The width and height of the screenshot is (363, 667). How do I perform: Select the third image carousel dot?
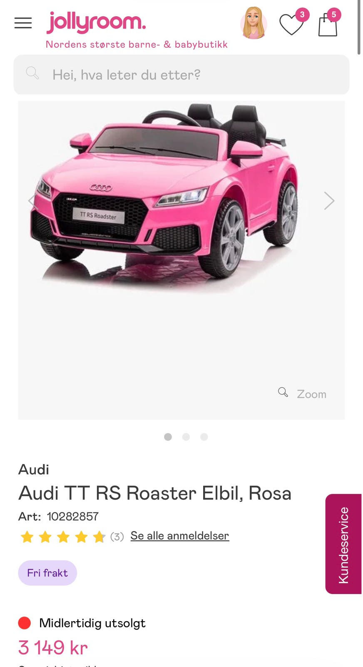click(x=204, y=437)
